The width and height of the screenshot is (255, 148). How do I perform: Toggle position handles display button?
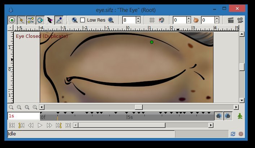pos(12,20)
